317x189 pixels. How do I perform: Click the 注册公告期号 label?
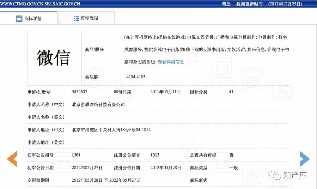127,155
